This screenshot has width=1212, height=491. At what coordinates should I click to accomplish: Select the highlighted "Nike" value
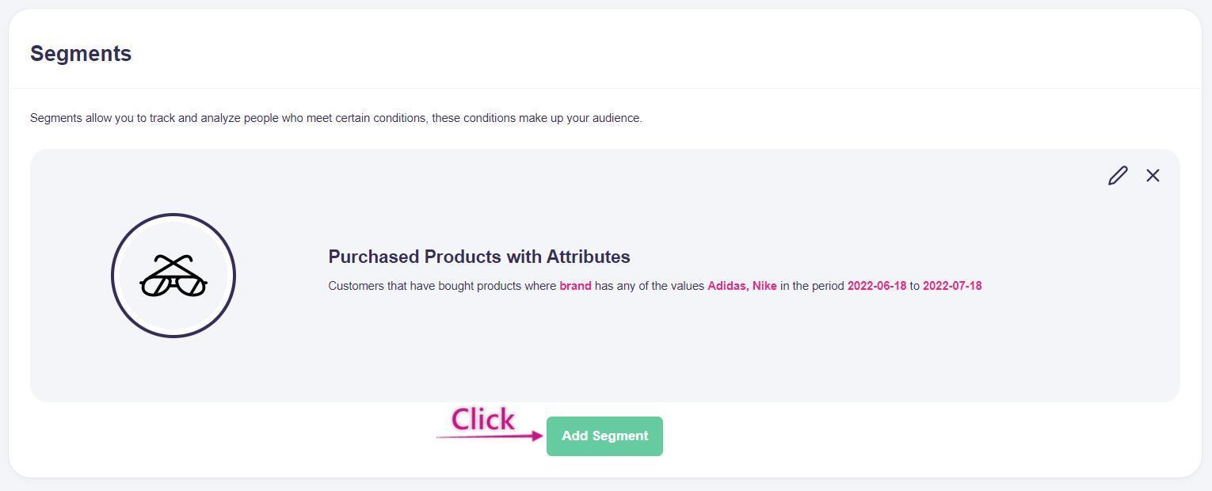pyautogui.click(x=764, y=286)
